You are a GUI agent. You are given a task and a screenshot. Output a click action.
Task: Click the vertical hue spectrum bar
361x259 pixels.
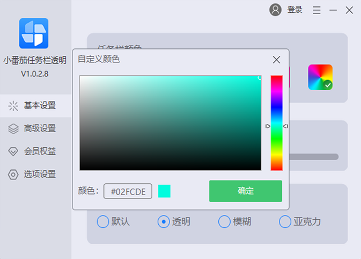point(276,123)
